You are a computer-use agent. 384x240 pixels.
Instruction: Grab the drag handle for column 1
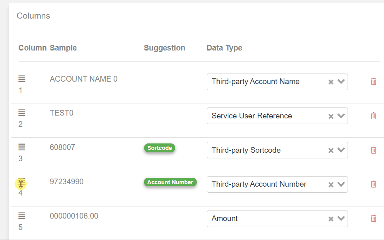click(x=22, y=78)
